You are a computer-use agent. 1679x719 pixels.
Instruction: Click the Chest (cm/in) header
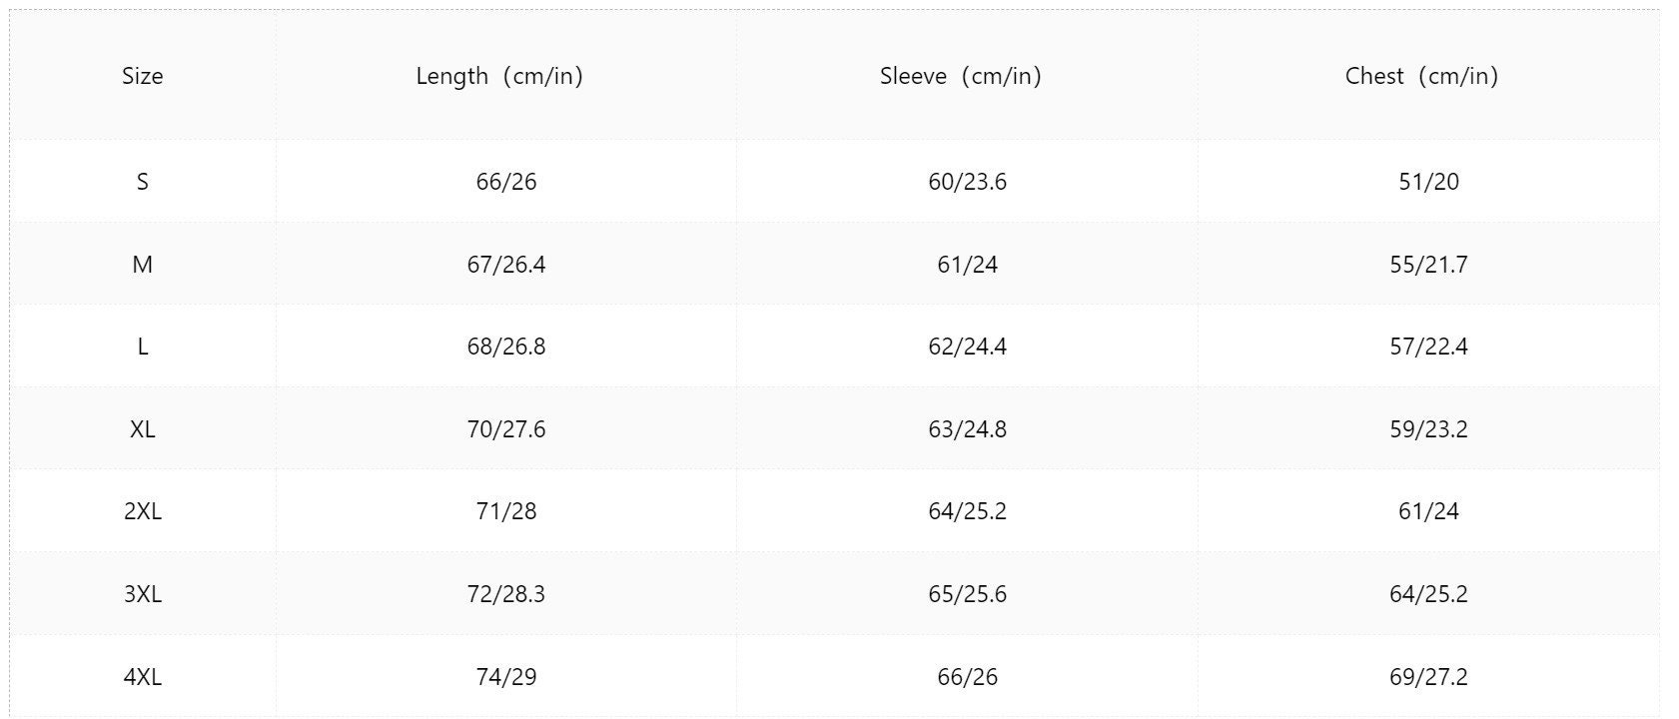pyautogui.click(x=1422, y=76)
